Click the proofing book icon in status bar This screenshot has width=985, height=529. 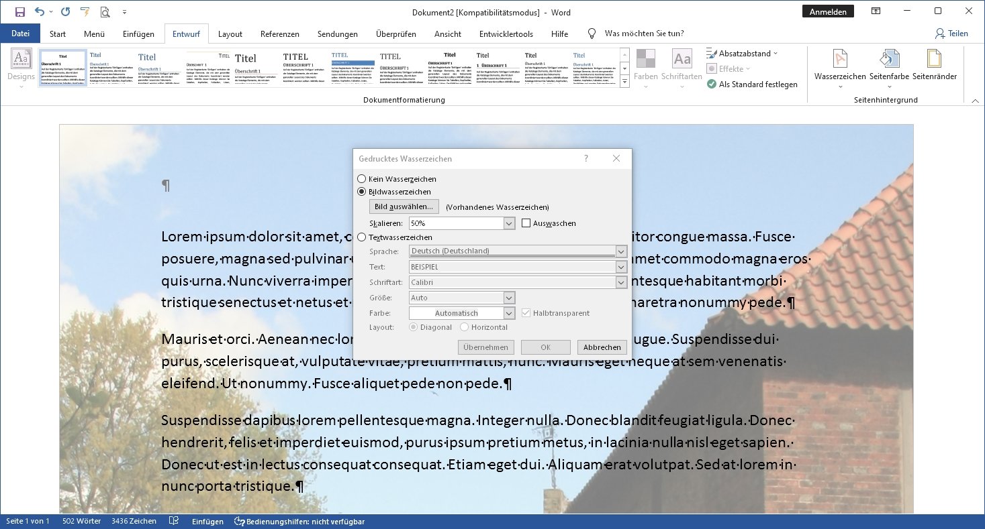coord(174,521)
